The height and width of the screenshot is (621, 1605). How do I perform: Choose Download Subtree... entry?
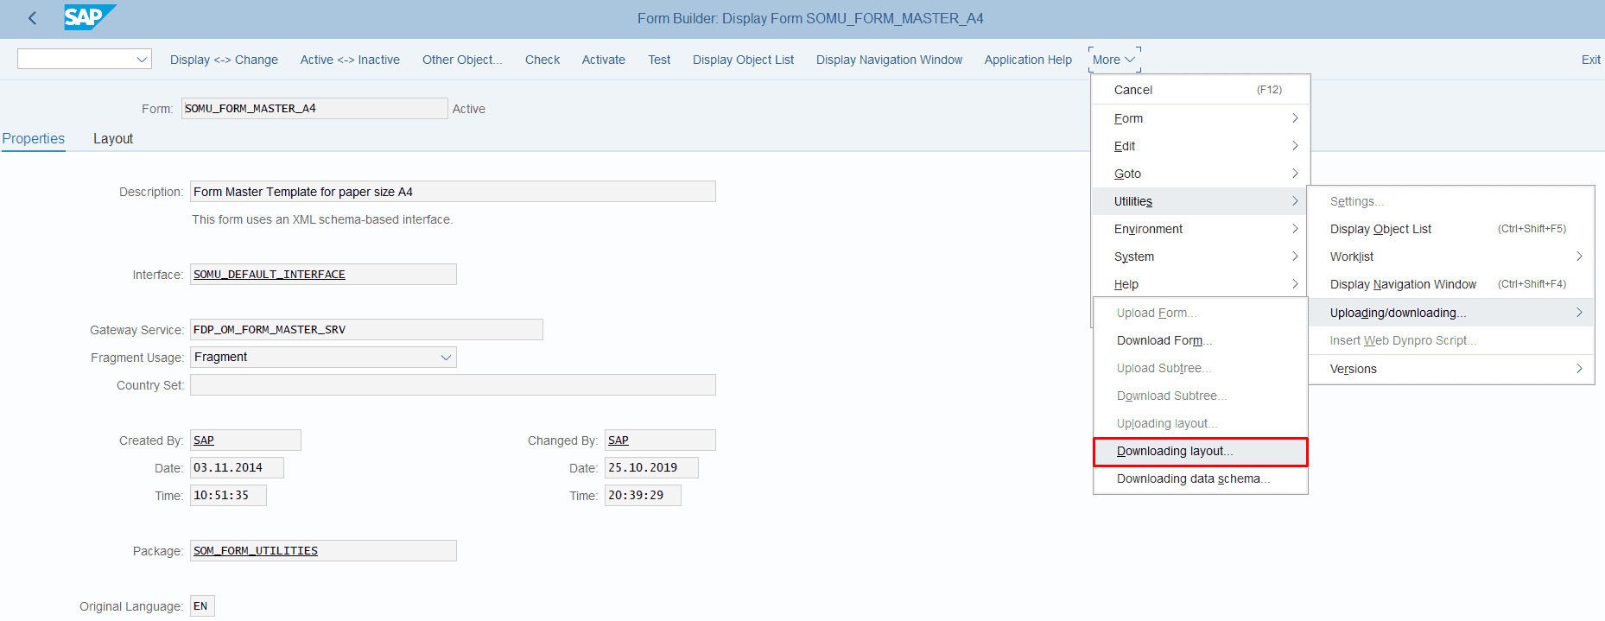(x=1201, y=396)
